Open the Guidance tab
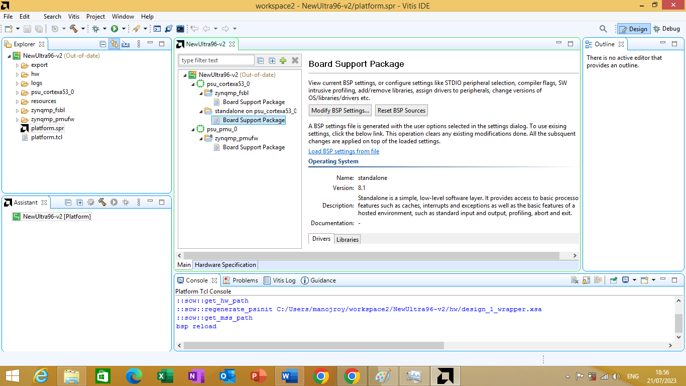686x386 pixels. pyautogui.click(x=318, y=280)
